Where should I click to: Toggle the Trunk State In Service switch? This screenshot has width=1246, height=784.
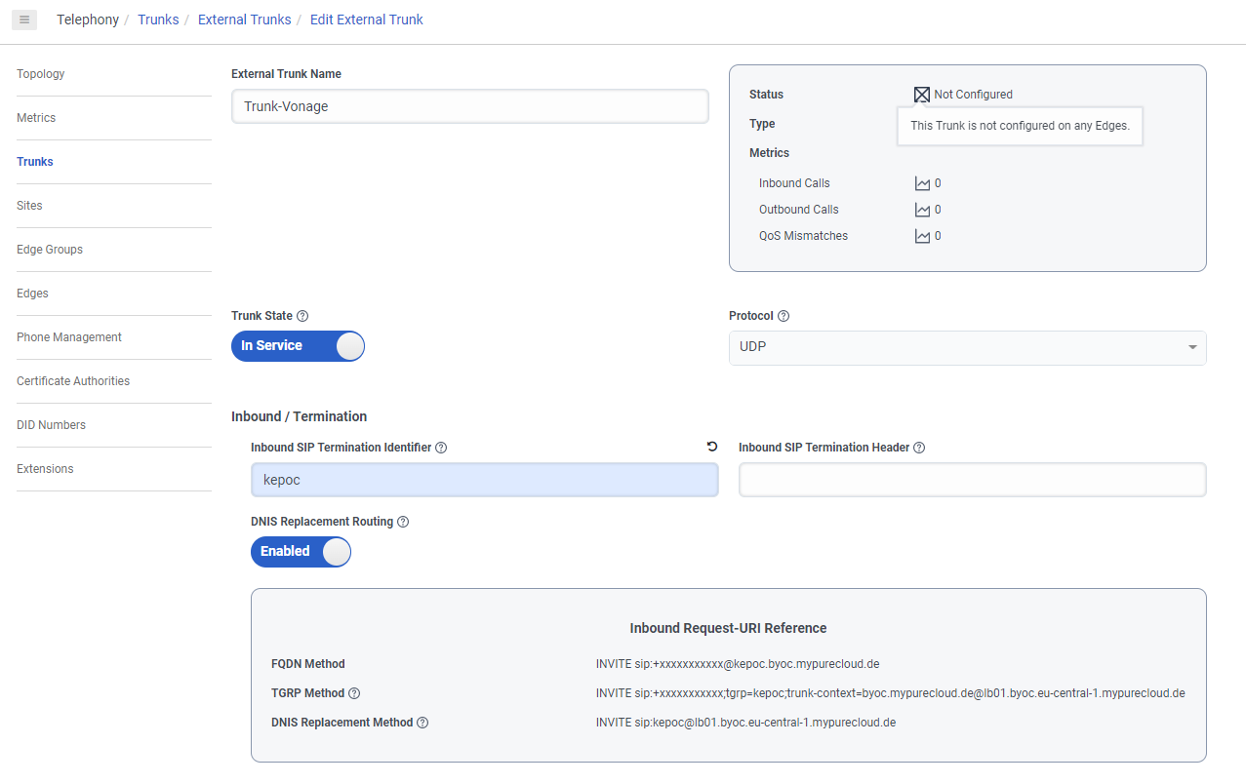[x=298, y=346]
